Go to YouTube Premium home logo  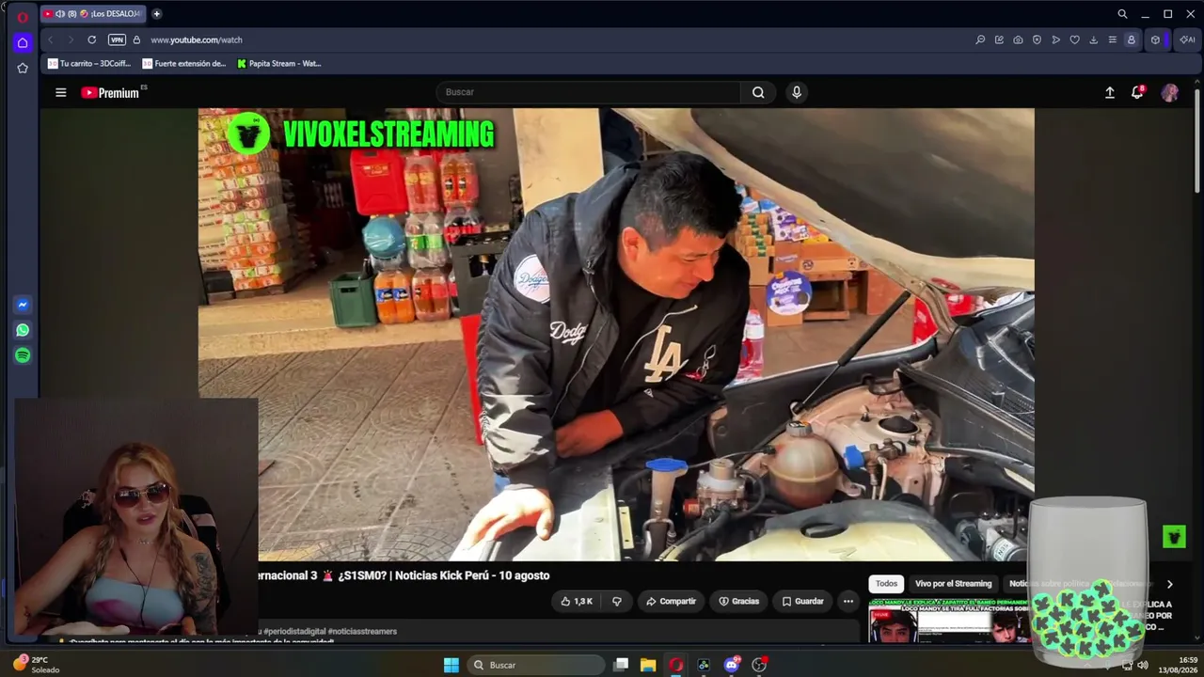[x=110, y=92]
